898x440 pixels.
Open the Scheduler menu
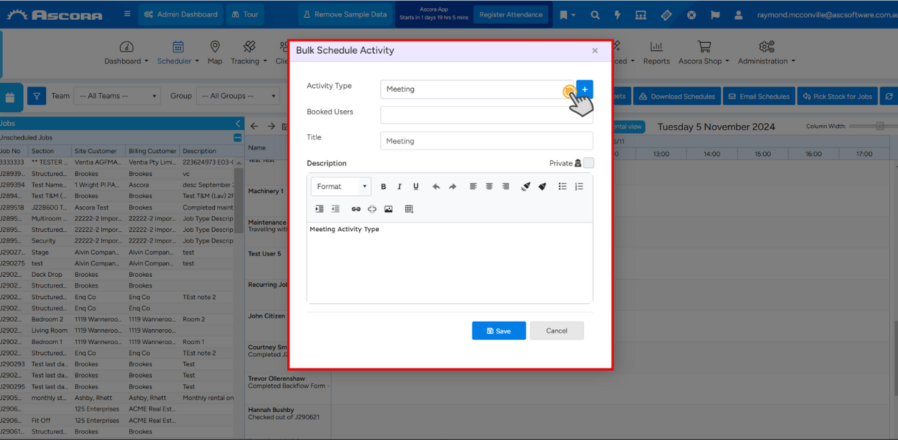point(178,53)
